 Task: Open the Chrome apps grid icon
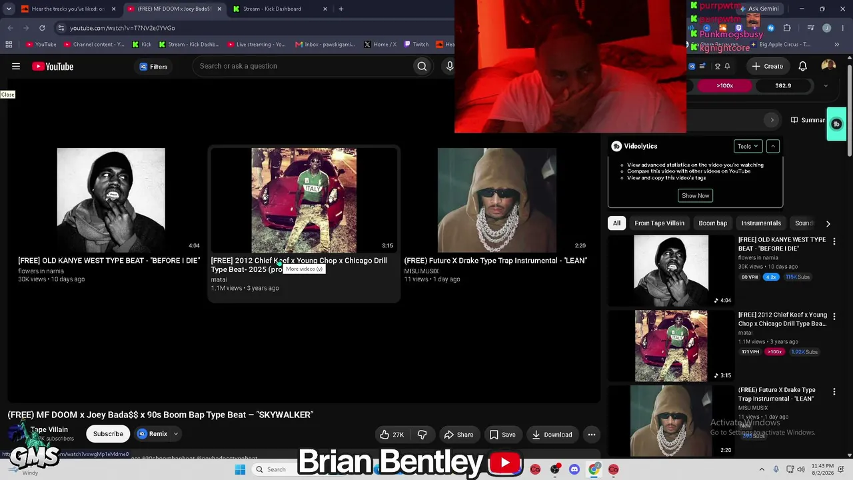coord(9,45)
